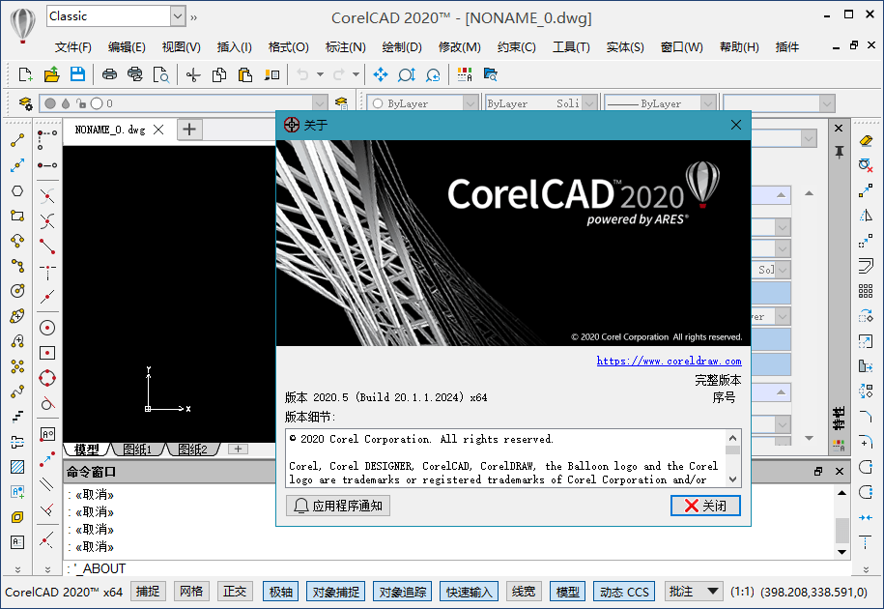Click the 应用程序通知 notifications button
This screenshot has height=609, width=884.
pyautogui.click(x=337, y=506)
